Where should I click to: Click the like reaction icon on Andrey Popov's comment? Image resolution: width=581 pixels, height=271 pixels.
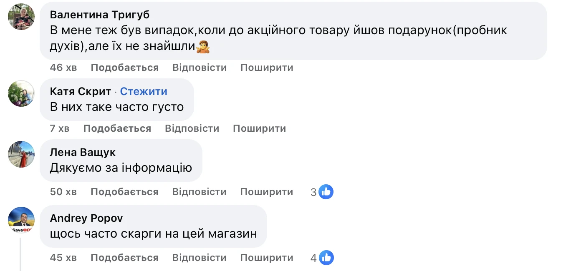point(326,258)
